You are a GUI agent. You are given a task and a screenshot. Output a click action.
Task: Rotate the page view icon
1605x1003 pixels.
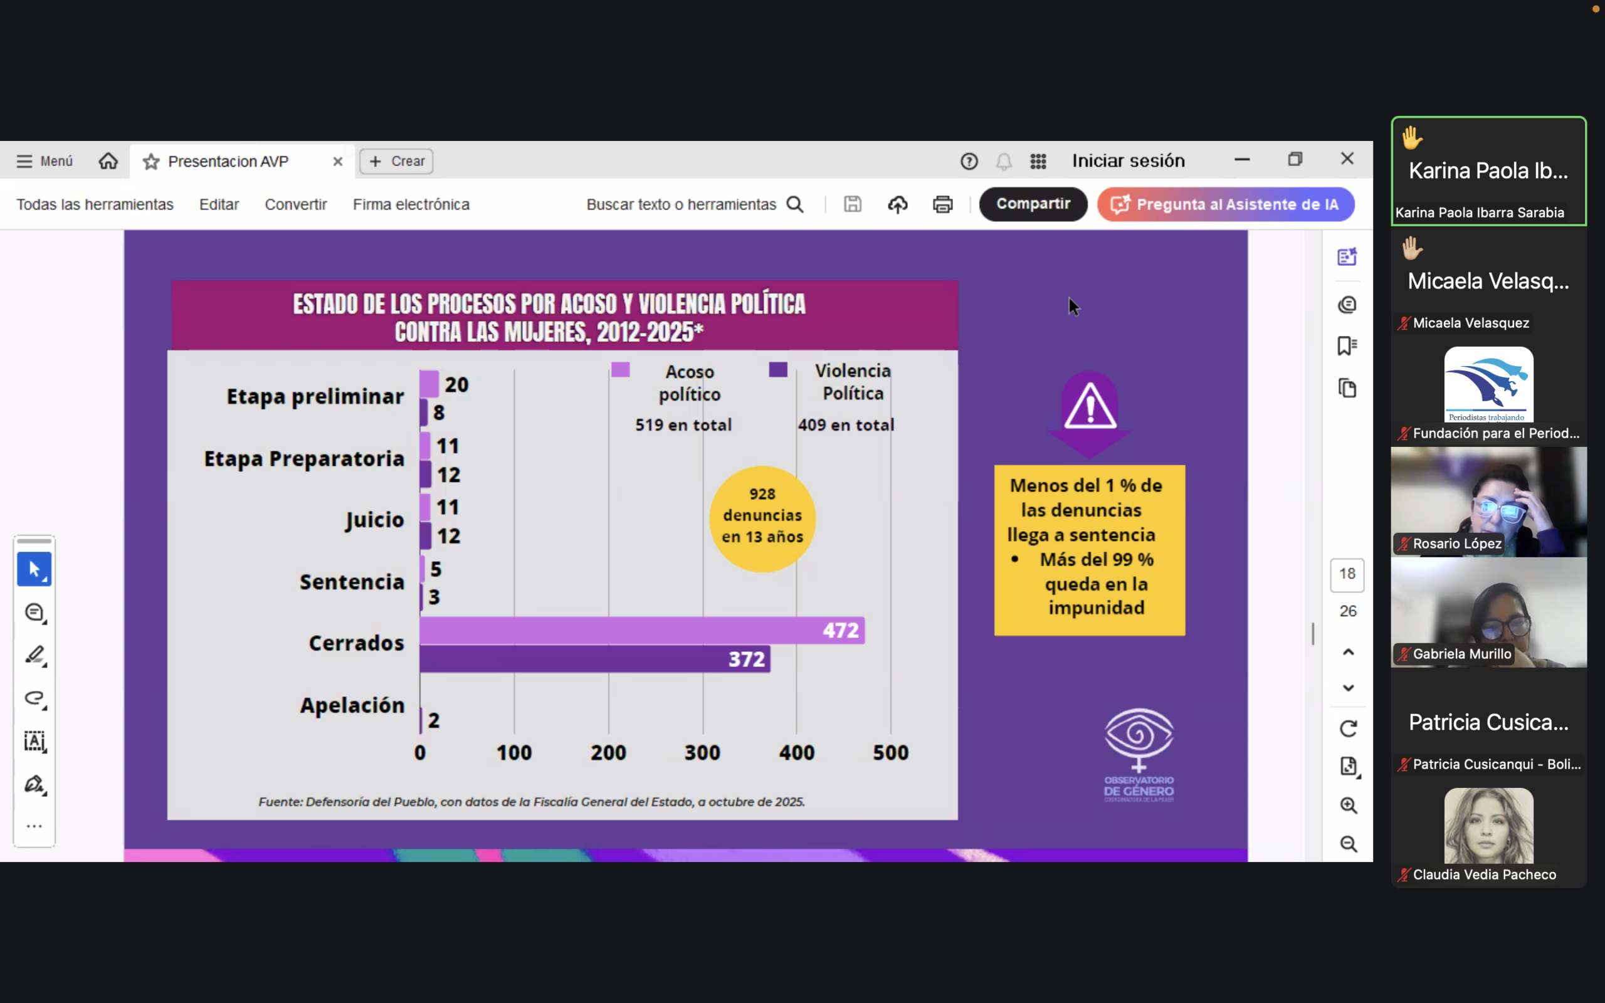(x=1348, y=728)
